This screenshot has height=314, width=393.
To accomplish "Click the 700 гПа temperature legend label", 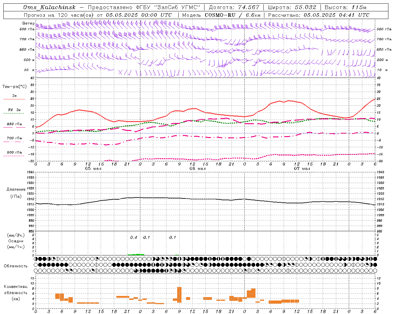I will pos(14,138).
